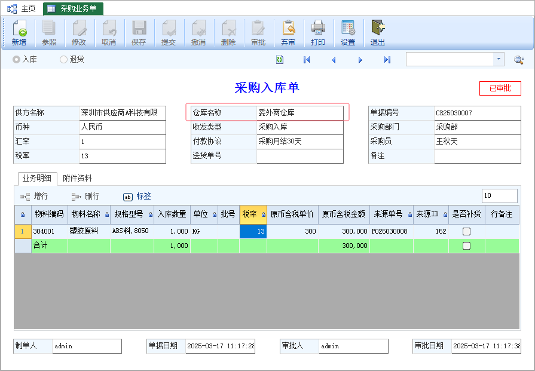Image resolution: width=535 pixels, height=371 pixels.
Task: Click cell 304001 in the grid
Action: point(50,232)
